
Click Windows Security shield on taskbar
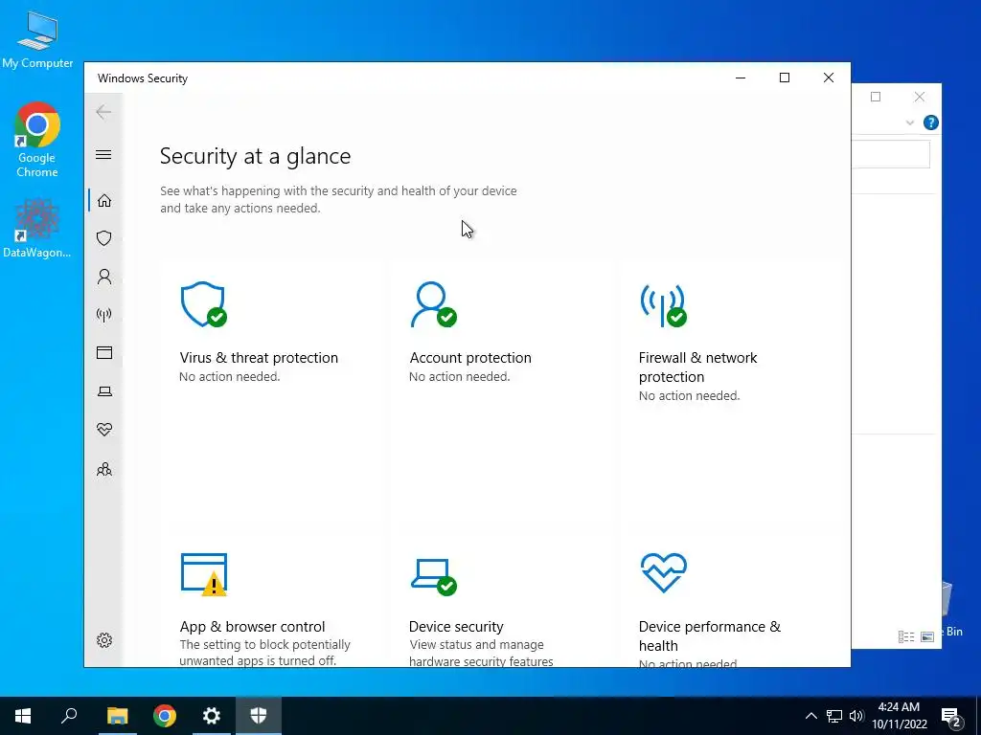(x=259, y=716)
